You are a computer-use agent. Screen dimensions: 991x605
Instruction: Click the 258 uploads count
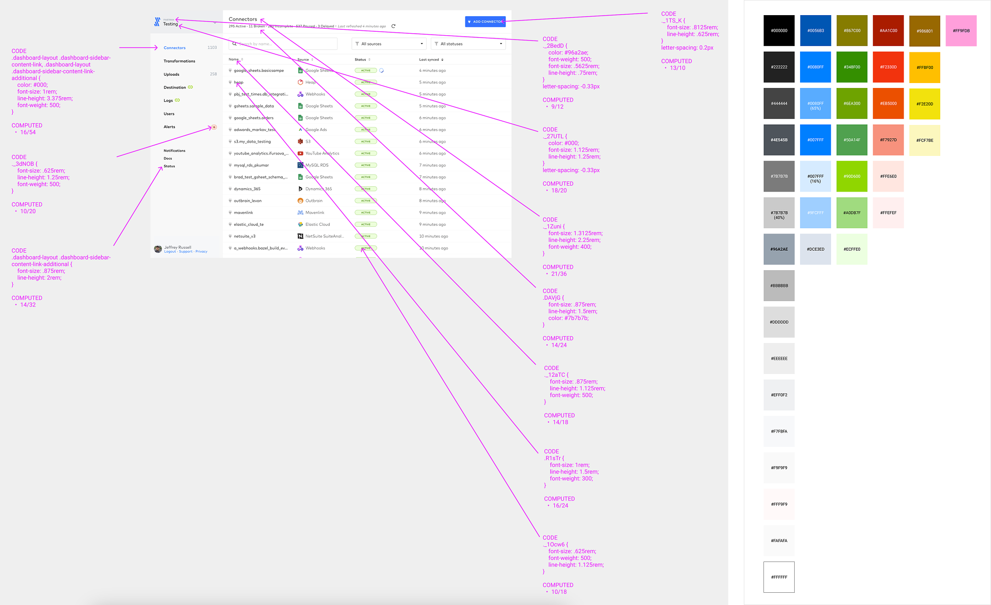pos(213,74)
